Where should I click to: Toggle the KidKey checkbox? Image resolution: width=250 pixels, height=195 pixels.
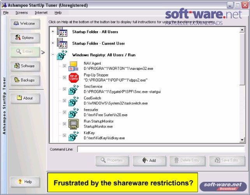64,136
